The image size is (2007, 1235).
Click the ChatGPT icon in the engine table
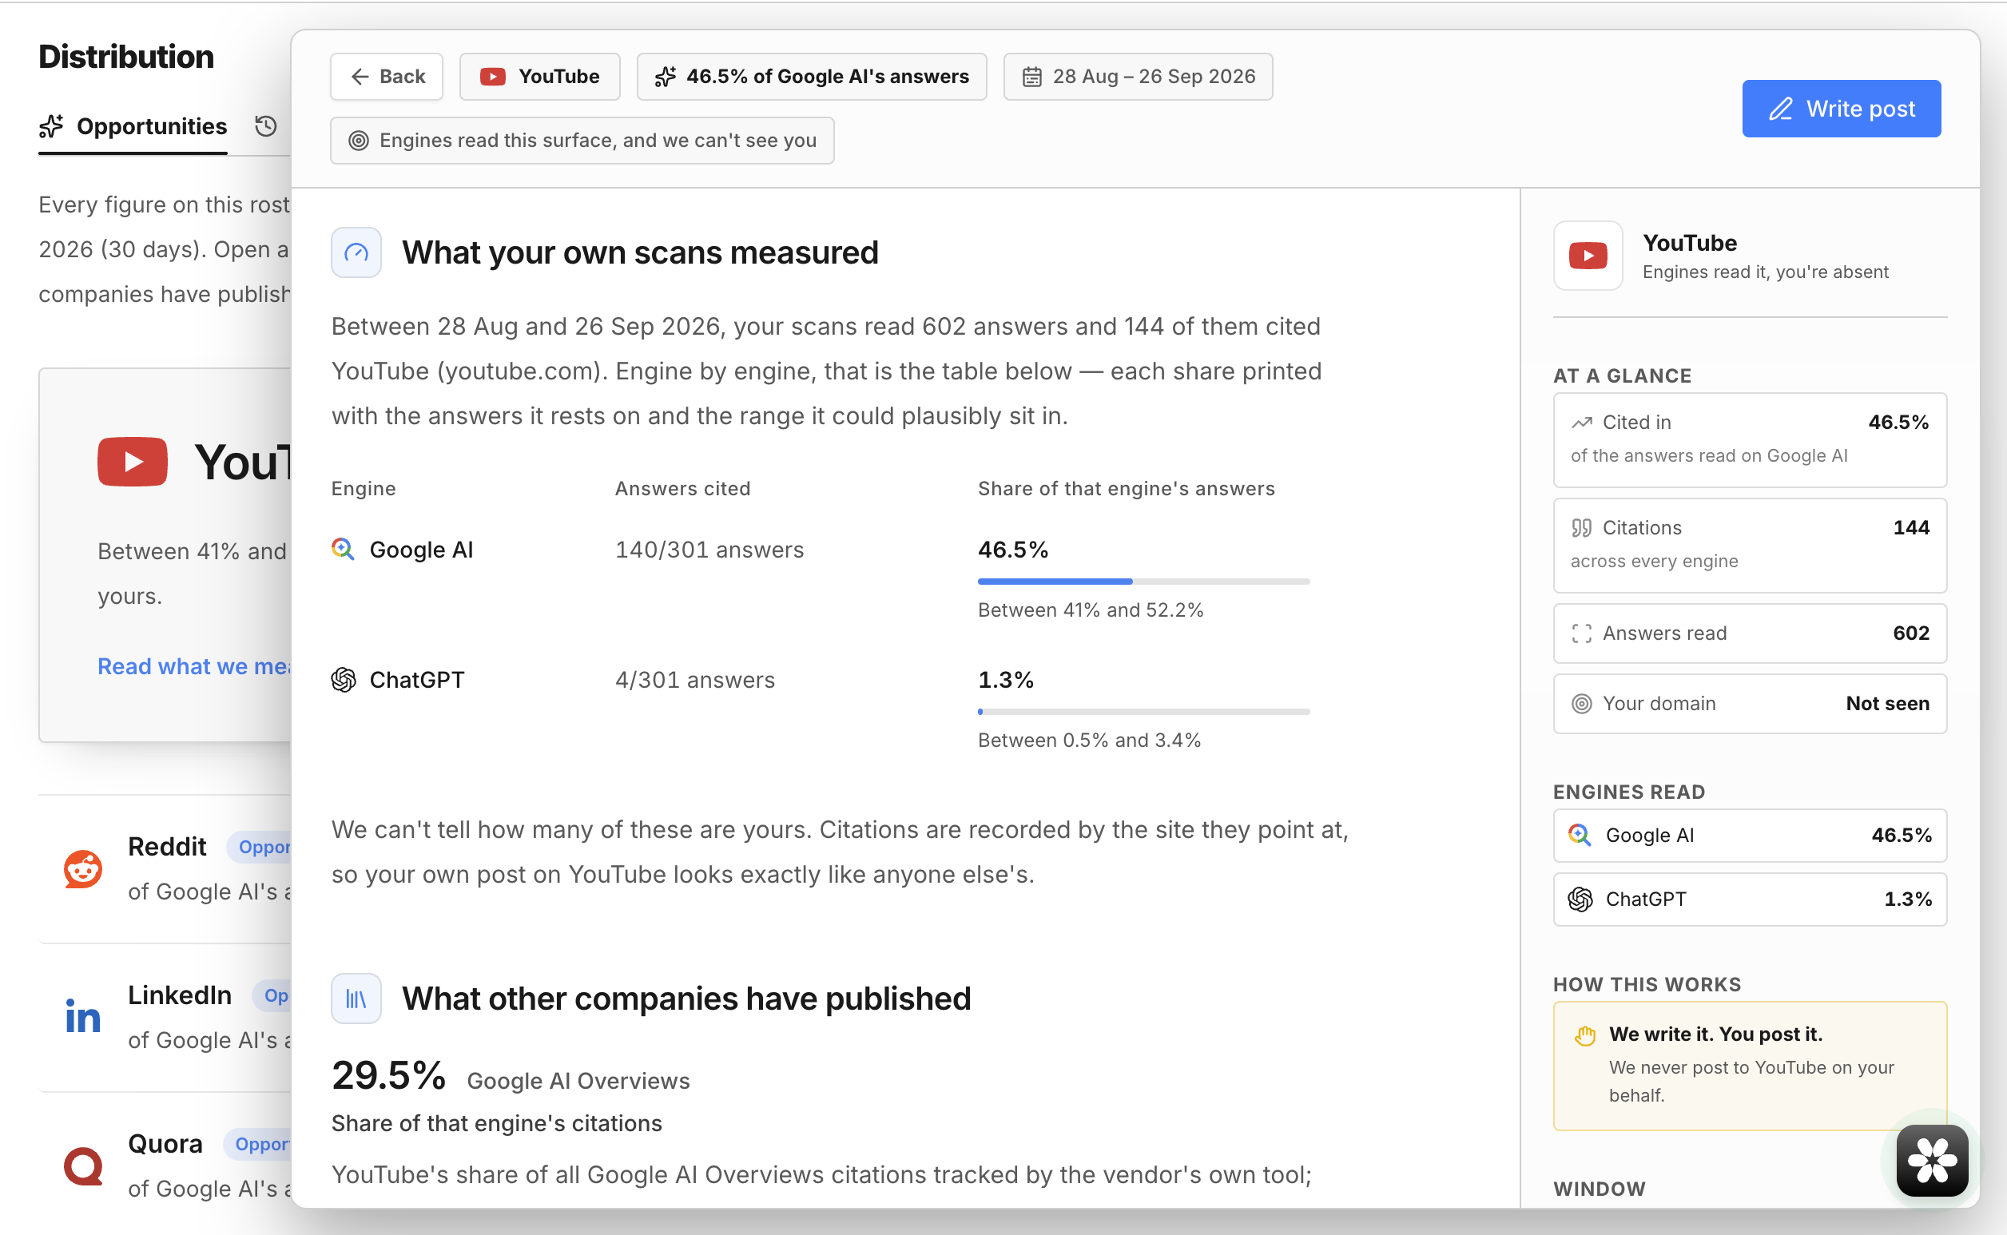pyautogui.click(x=343, y=680)
